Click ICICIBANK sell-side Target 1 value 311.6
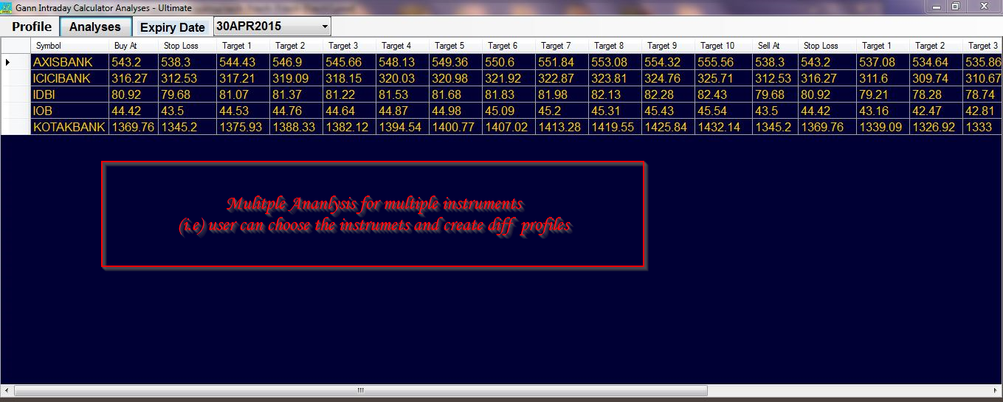 pos(883,78)
